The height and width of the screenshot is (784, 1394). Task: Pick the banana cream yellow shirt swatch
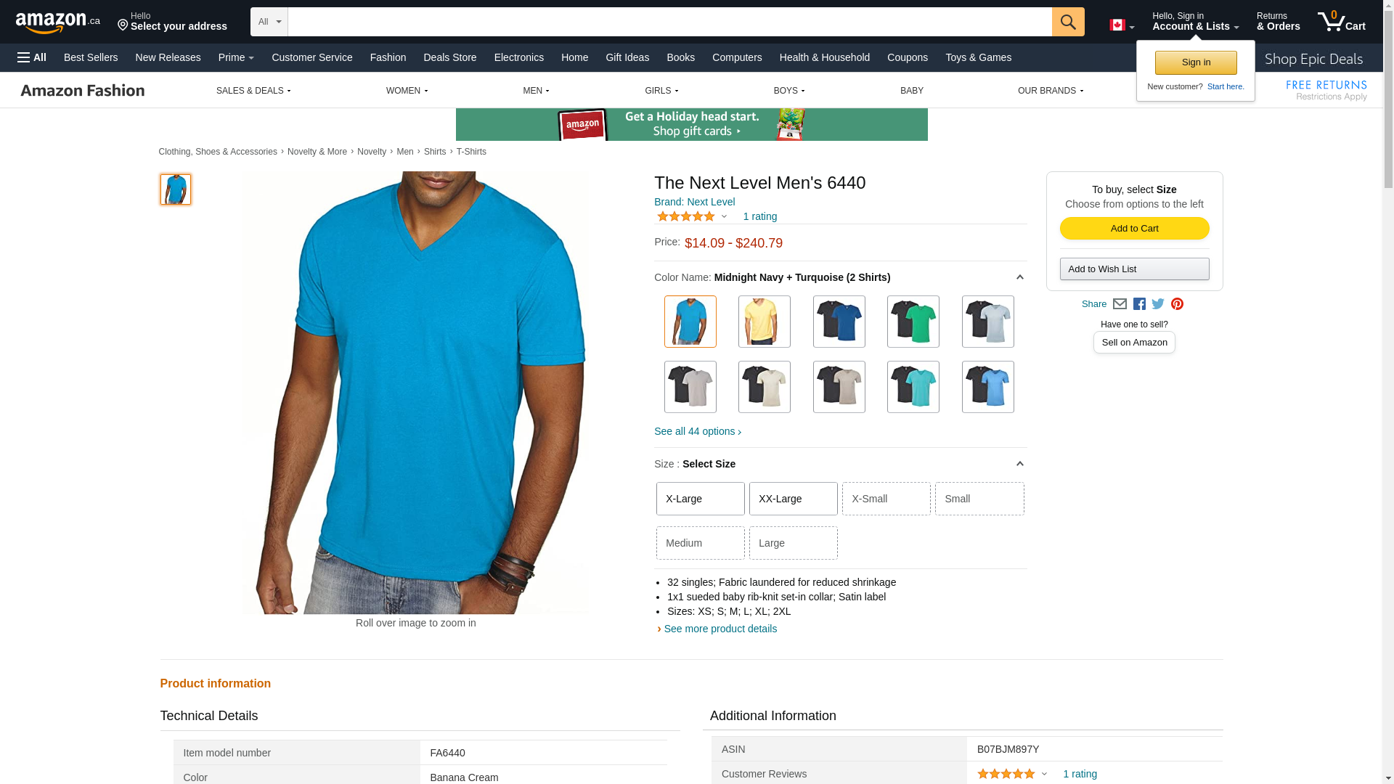pyautogui.click(x=765, y=322)
